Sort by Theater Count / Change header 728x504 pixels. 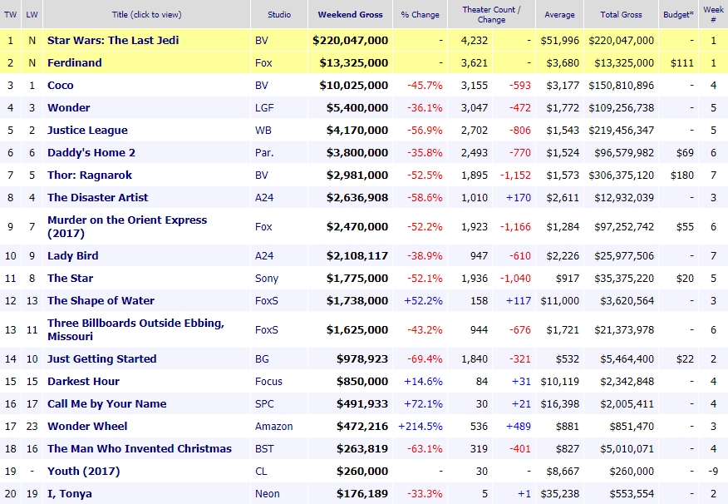[x=491, y=14]
